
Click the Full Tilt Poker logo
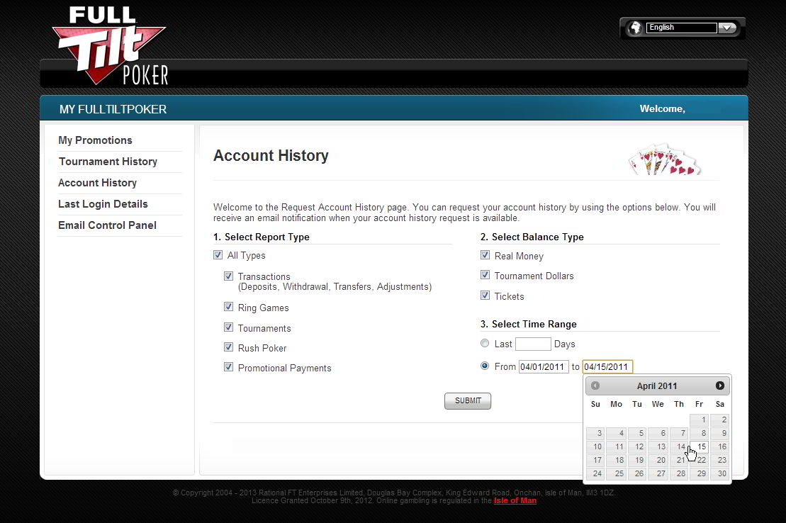(x=111, y=46)
